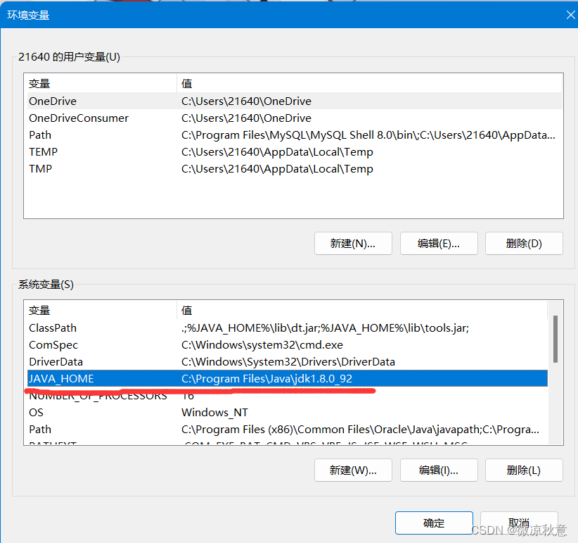
Task: Click the C:\Users\21640\AppData\Local\Temp value of TEMP
Action: pyautogui.click(x=277, y=151)
